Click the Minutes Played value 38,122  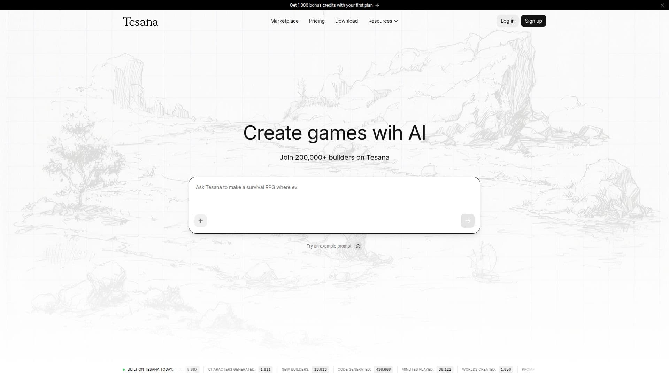click(x=445, y=369)
